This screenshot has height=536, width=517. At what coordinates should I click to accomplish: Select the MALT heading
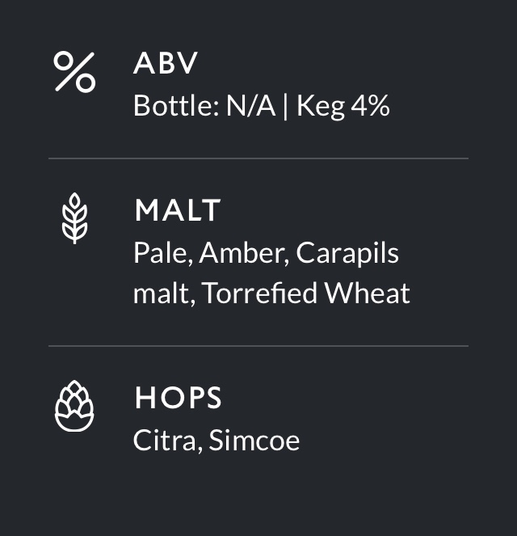tap(177, 211)
